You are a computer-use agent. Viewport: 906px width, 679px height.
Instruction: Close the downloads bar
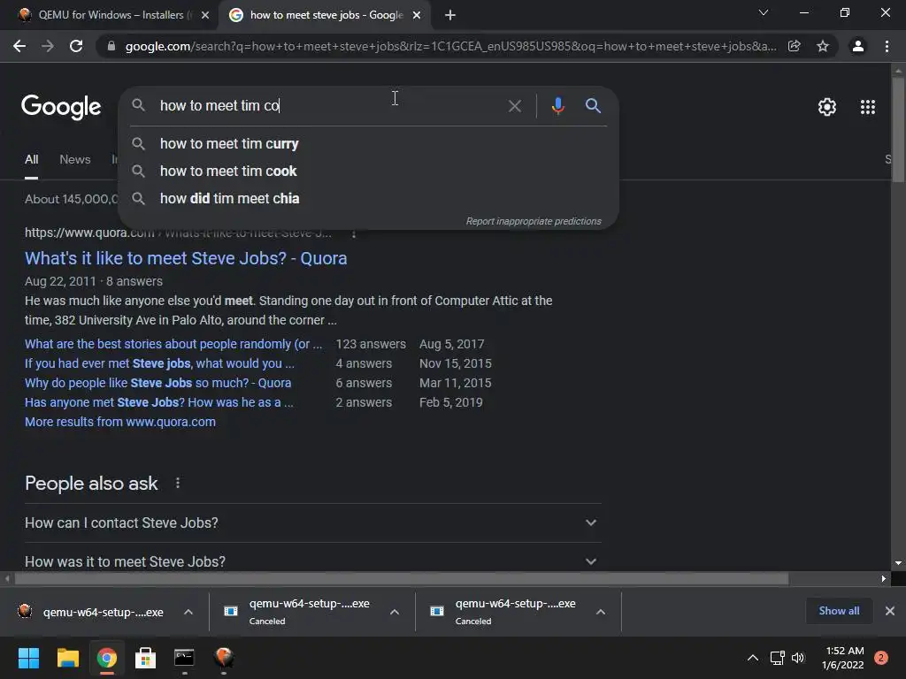coord(890,611)
